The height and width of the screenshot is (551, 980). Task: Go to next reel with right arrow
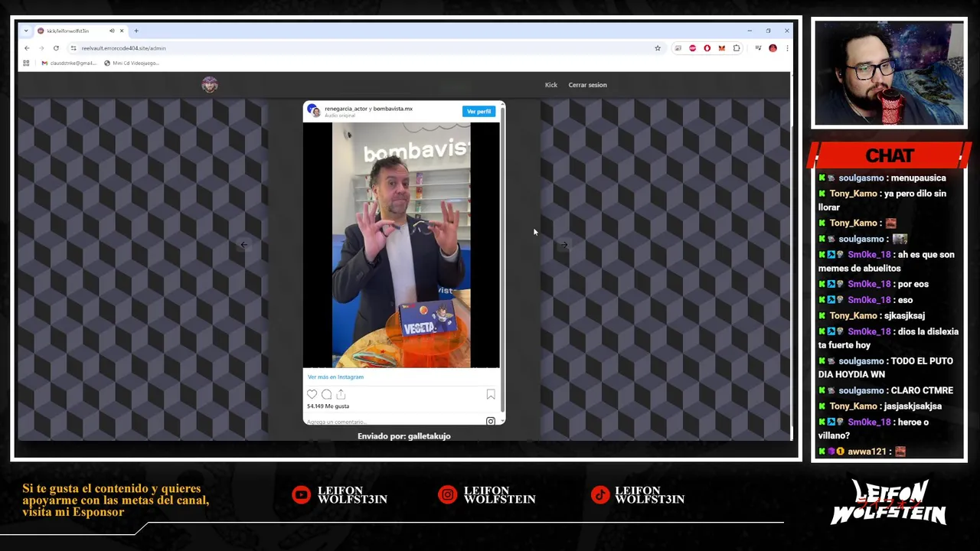pos(564,245)
